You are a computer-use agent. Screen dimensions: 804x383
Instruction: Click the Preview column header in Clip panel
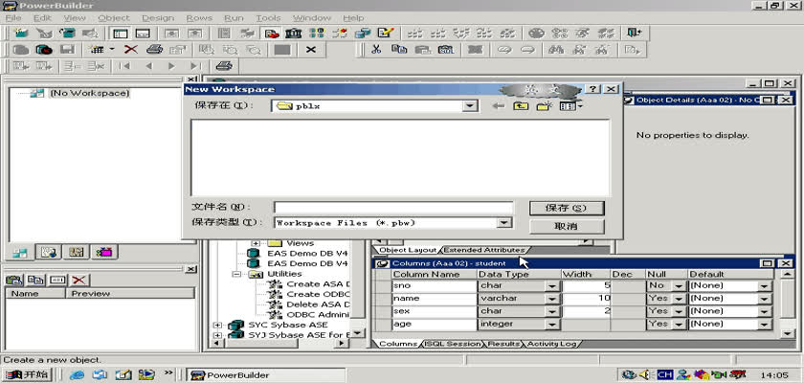(x=130, y=293)
